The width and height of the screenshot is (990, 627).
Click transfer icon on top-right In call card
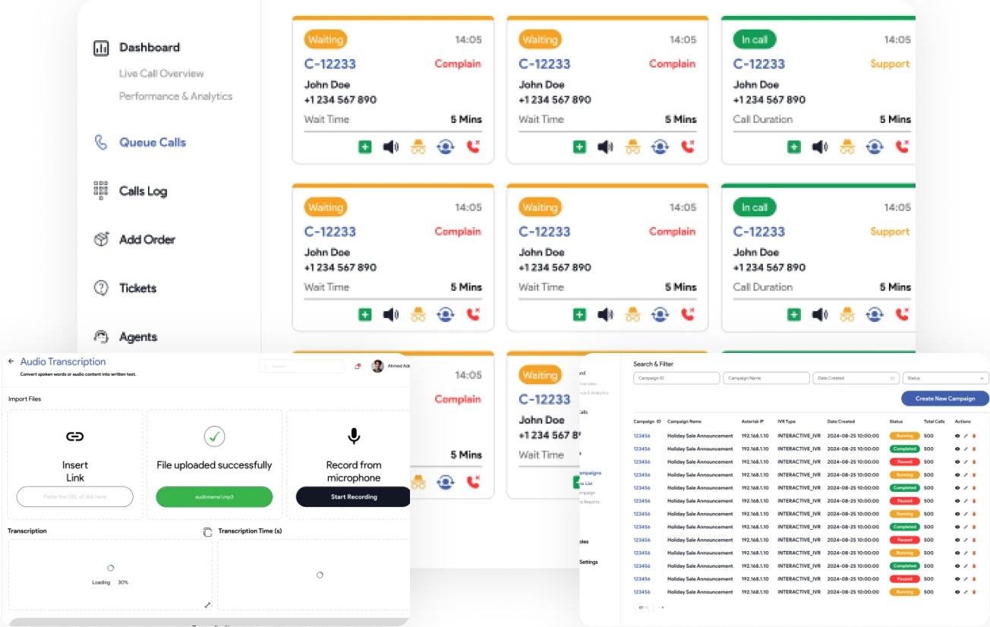point(875,147)
